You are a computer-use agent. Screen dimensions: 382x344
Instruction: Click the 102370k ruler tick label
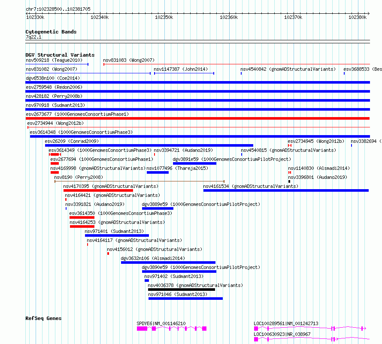click(x=293, y=17)
